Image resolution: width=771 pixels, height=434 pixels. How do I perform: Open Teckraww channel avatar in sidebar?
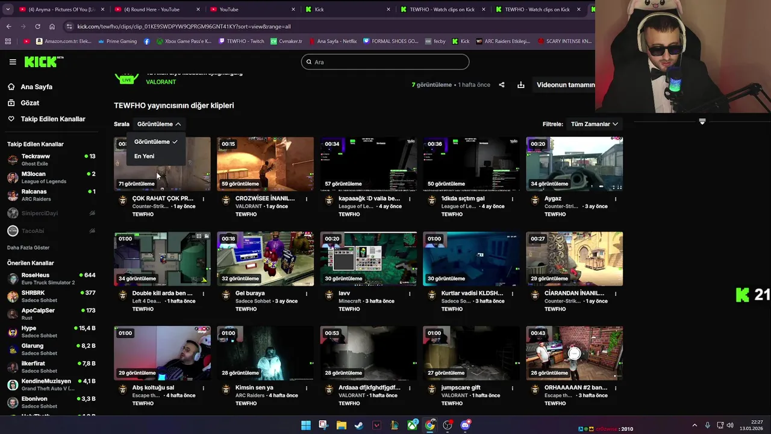[x=13, y=160]
